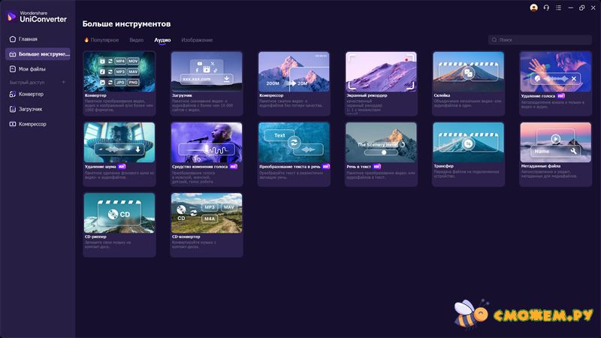Screen dimensions: 601x338
Task: Click the Поиск search field
Action: (539, 40)
